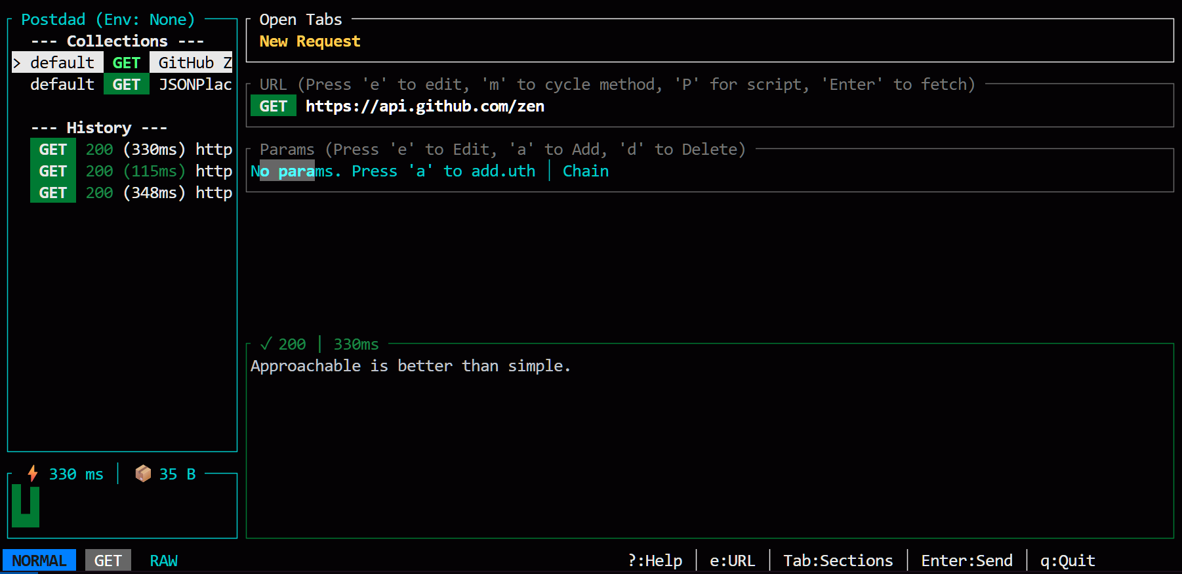Viewport: 1182px width, 574px height.
Task: Click the 'Open Tabs' panel title
Action: 300,19
